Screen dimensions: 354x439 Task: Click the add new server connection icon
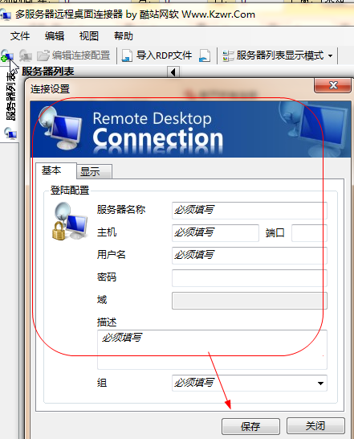(7, 55)
